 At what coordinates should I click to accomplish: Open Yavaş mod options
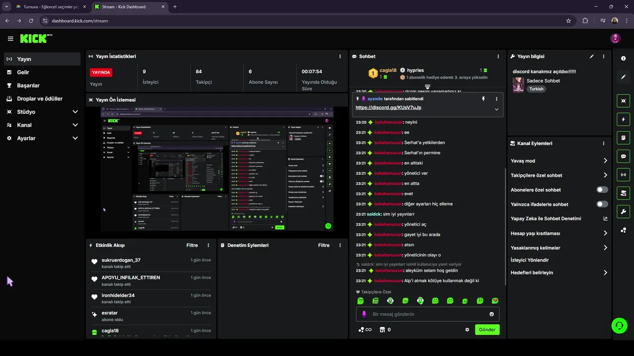click(x=559, y=161)
